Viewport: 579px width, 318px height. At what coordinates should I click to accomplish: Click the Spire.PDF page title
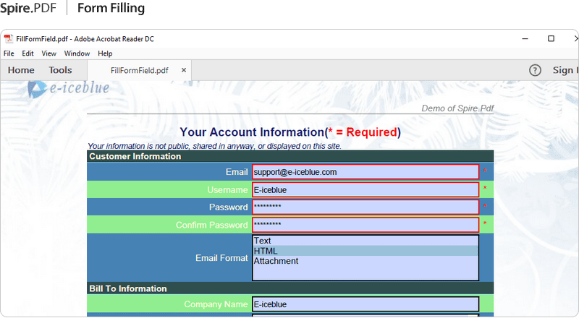coord(28,8)
